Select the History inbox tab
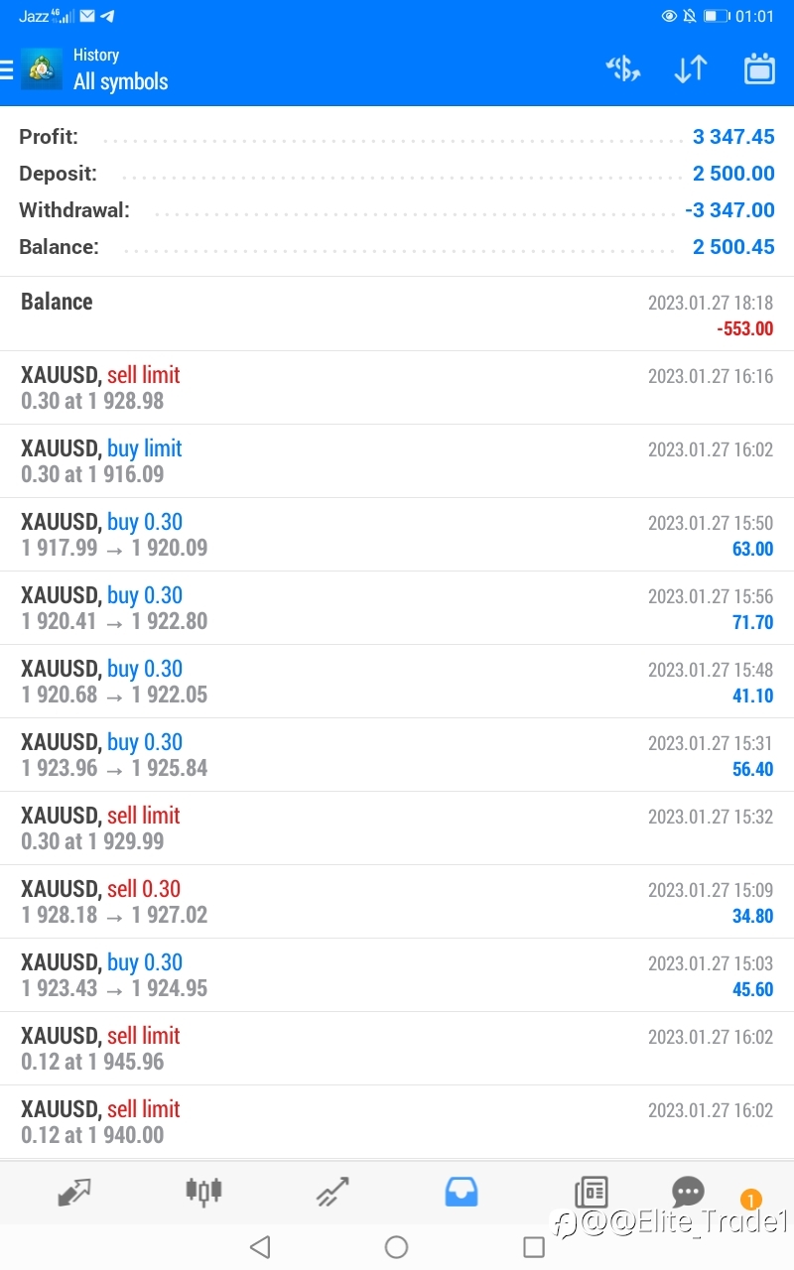The image size is (794, 1270). pos(462,1191)
